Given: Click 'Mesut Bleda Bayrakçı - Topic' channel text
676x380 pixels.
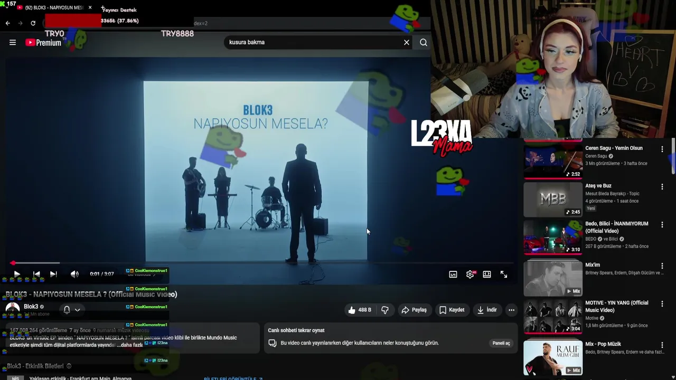Looking at the screenshot, I should [x=612, y=194].
